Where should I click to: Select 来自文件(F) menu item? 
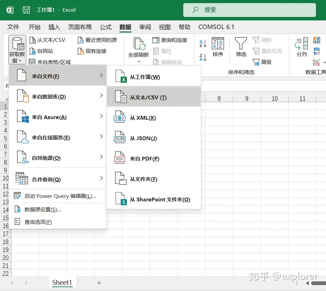click(58, 75)
